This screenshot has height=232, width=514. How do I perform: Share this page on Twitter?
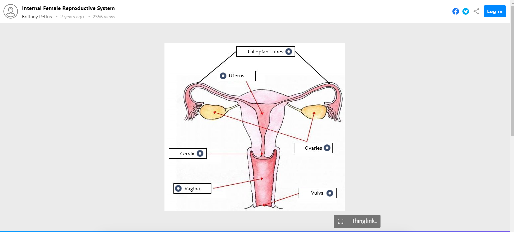[x=466, y=11]
